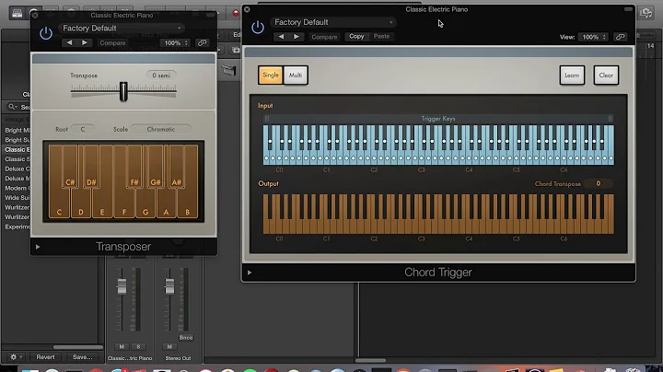Select Single chord mode
The height and width of the screenshot is (372, 663).
click(x=271, y=76)
